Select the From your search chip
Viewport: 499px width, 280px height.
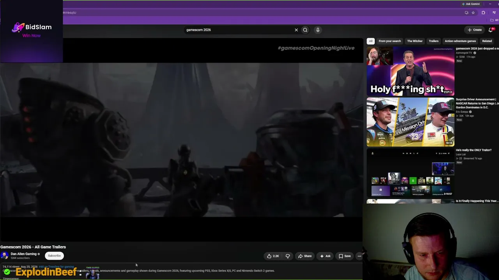coord(390,41)
